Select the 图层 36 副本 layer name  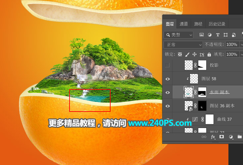point(222,106)
